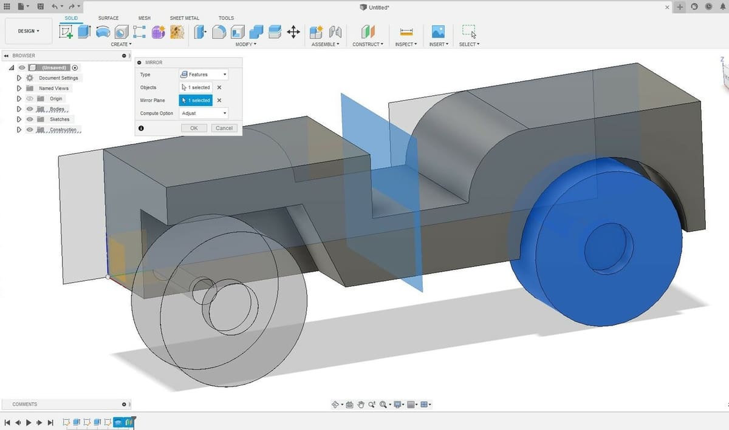Activate the (Unsaved) component radio button
729x430 pixels.
[x=75, y=68]
